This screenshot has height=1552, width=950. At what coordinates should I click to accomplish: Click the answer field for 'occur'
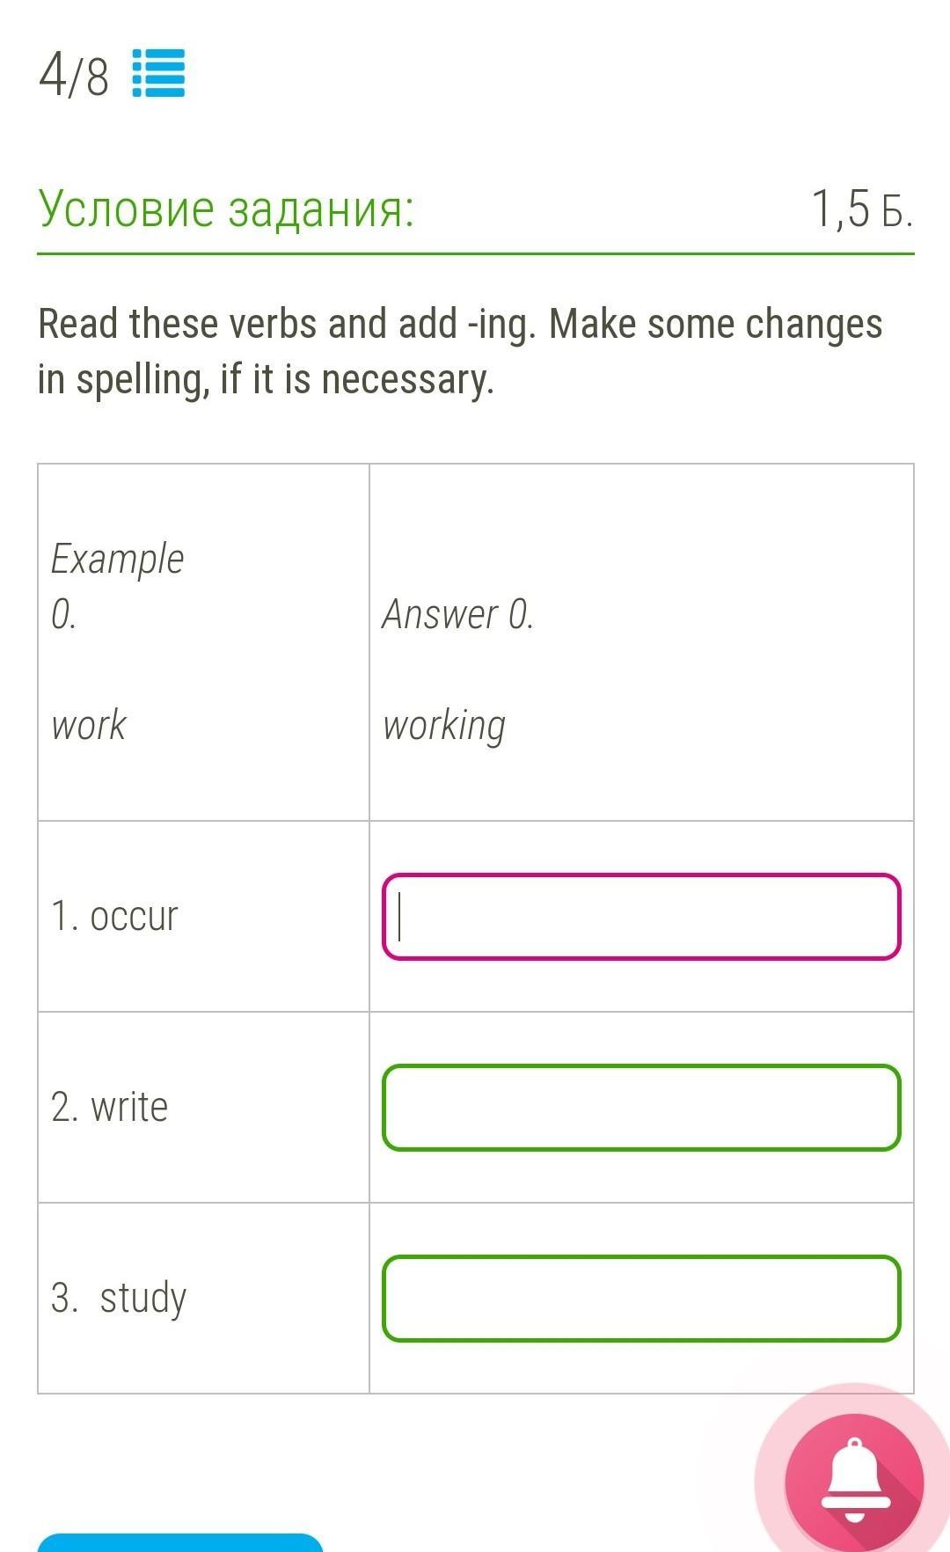pos(641,917)
